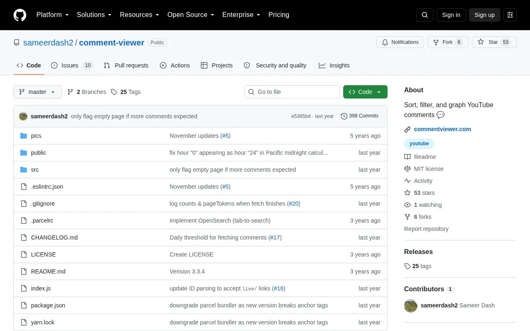Click the src folder icon

[x=24, y=170]
